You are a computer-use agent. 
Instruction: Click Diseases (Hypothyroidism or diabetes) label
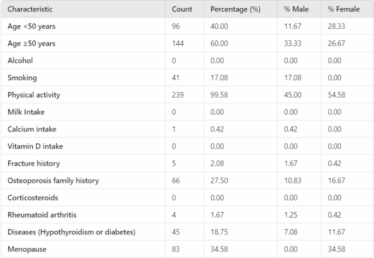[x=72, y=232]
